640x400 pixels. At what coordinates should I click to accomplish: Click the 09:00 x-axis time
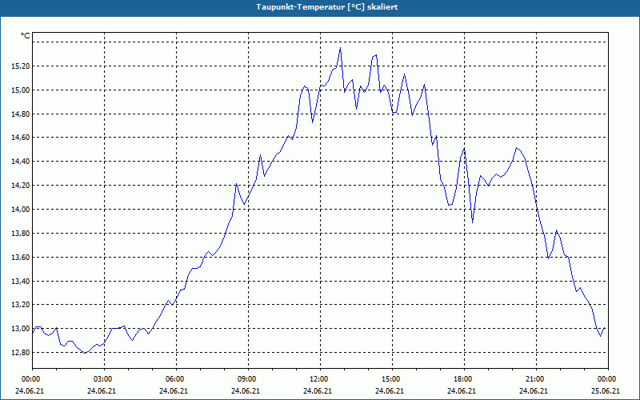[x=248, y=378]
